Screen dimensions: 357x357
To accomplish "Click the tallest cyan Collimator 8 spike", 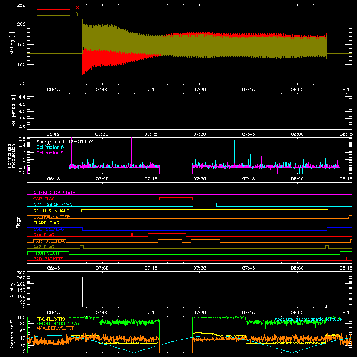I will 234,153.
